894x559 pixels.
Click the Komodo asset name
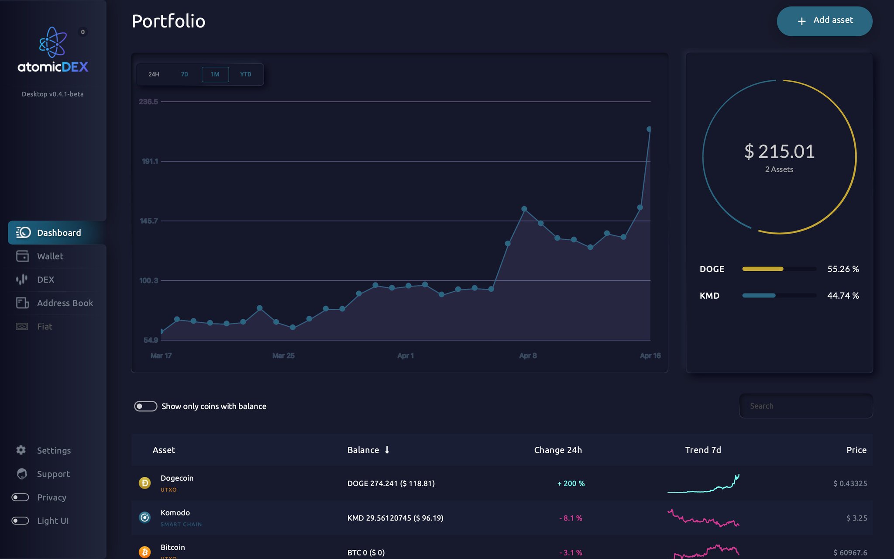(175, 512)
